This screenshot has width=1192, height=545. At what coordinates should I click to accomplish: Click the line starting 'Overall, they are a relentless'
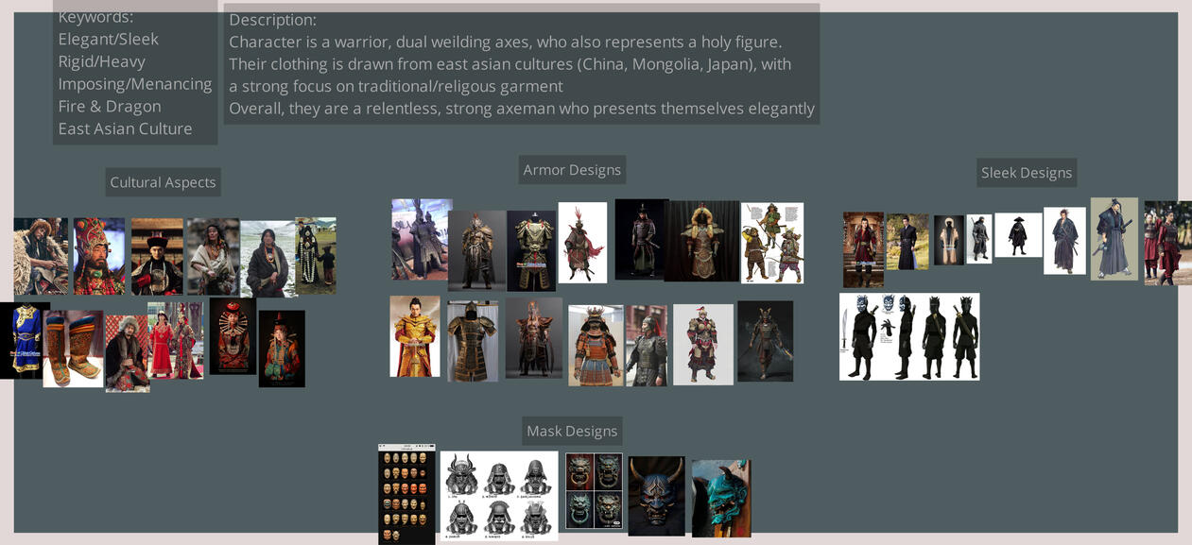click(x=522, y=108)
